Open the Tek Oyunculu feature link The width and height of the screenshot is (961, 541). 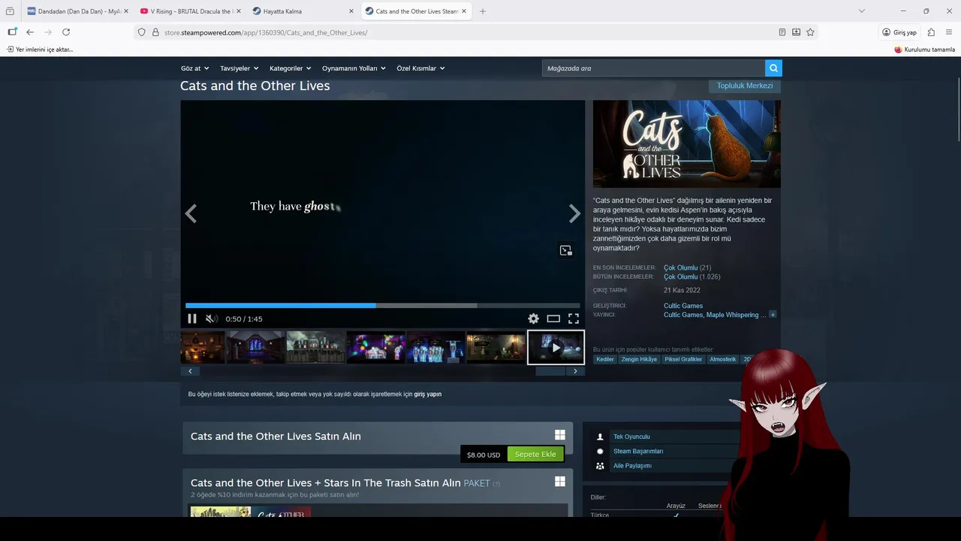631,437
